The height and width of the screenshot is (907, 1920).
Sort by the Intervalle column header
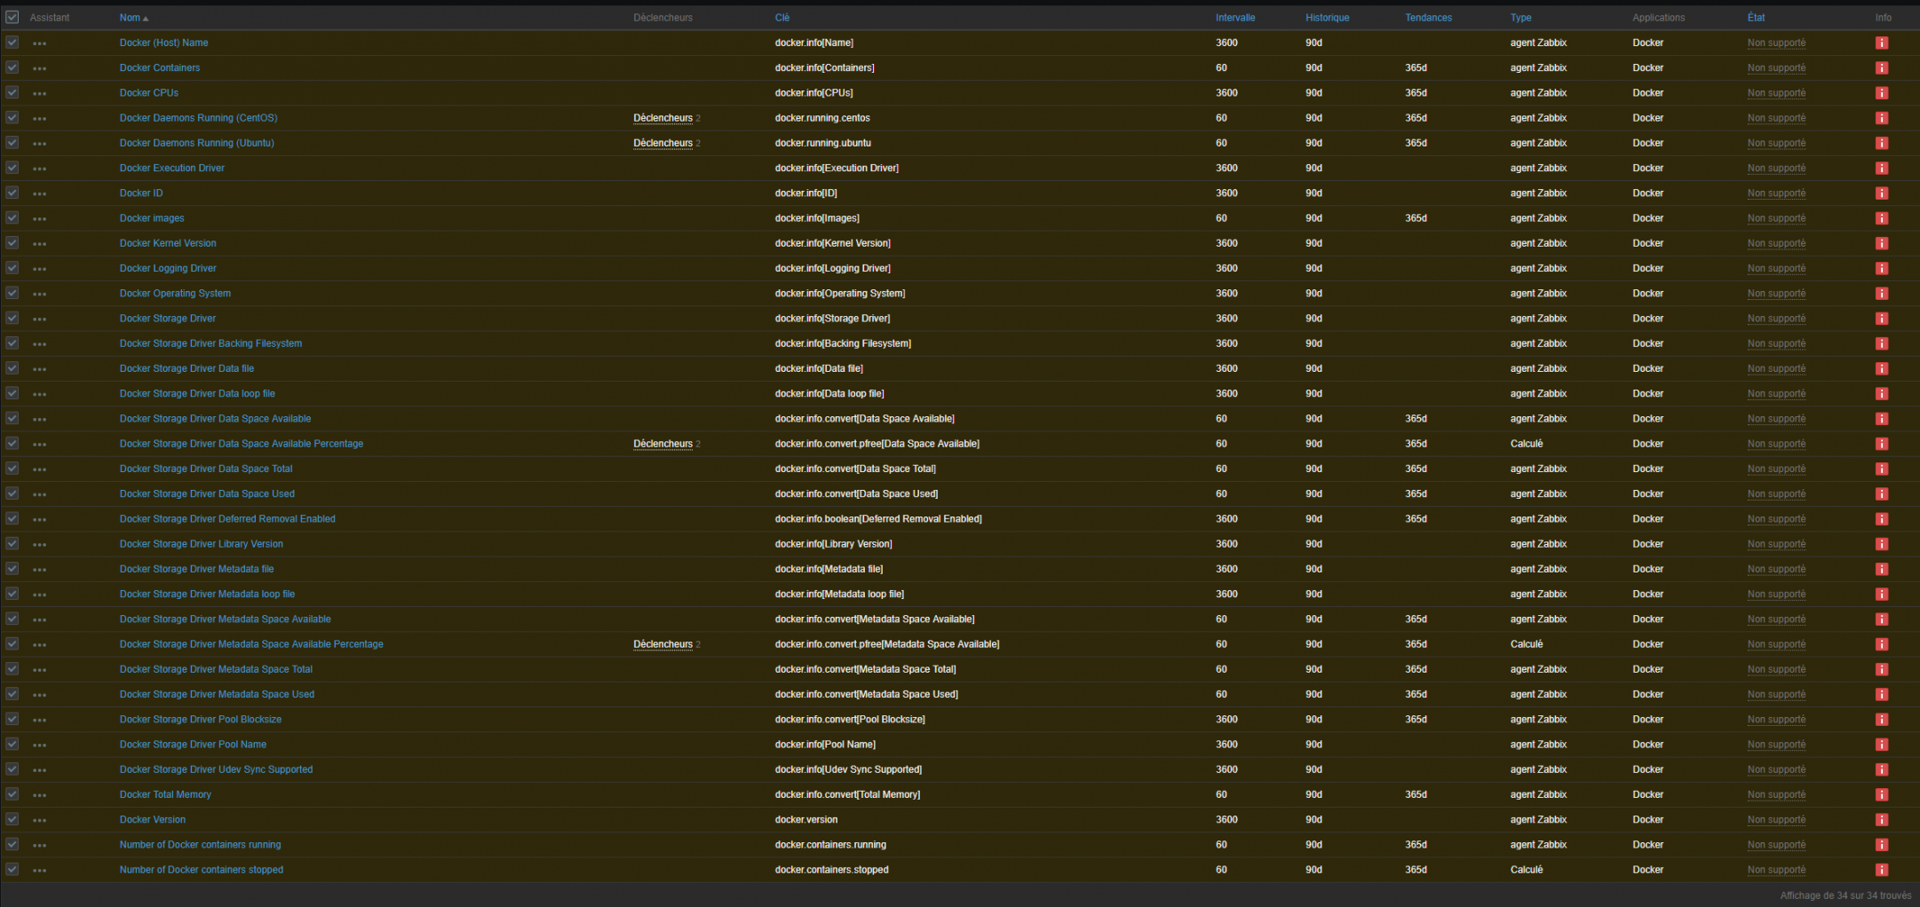pyautogui.click(x=1235, y=18)
